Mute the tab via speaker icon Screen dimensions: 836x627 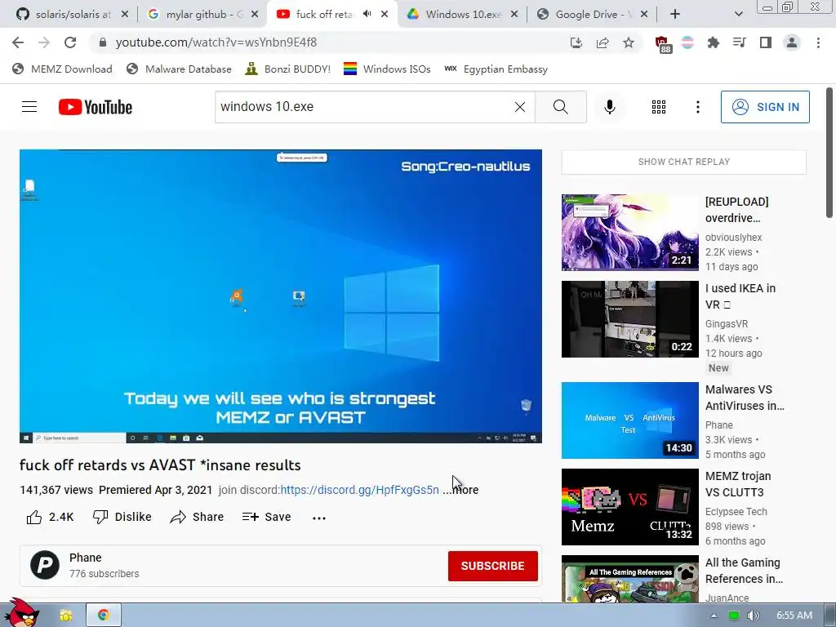[367, 14]
